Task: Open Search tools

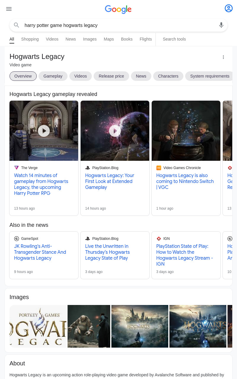Action: [174, 39]
